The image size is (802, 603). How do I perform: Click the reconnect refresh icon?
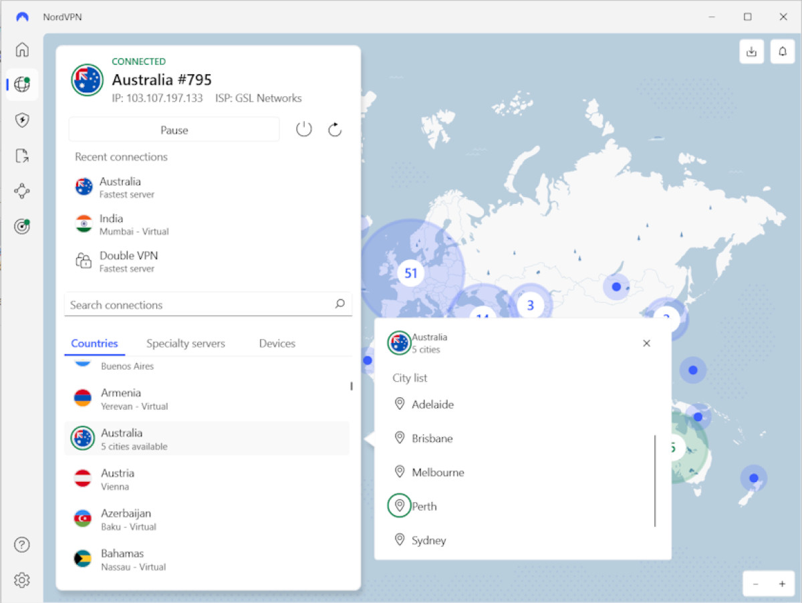click(x=335, y=130)
